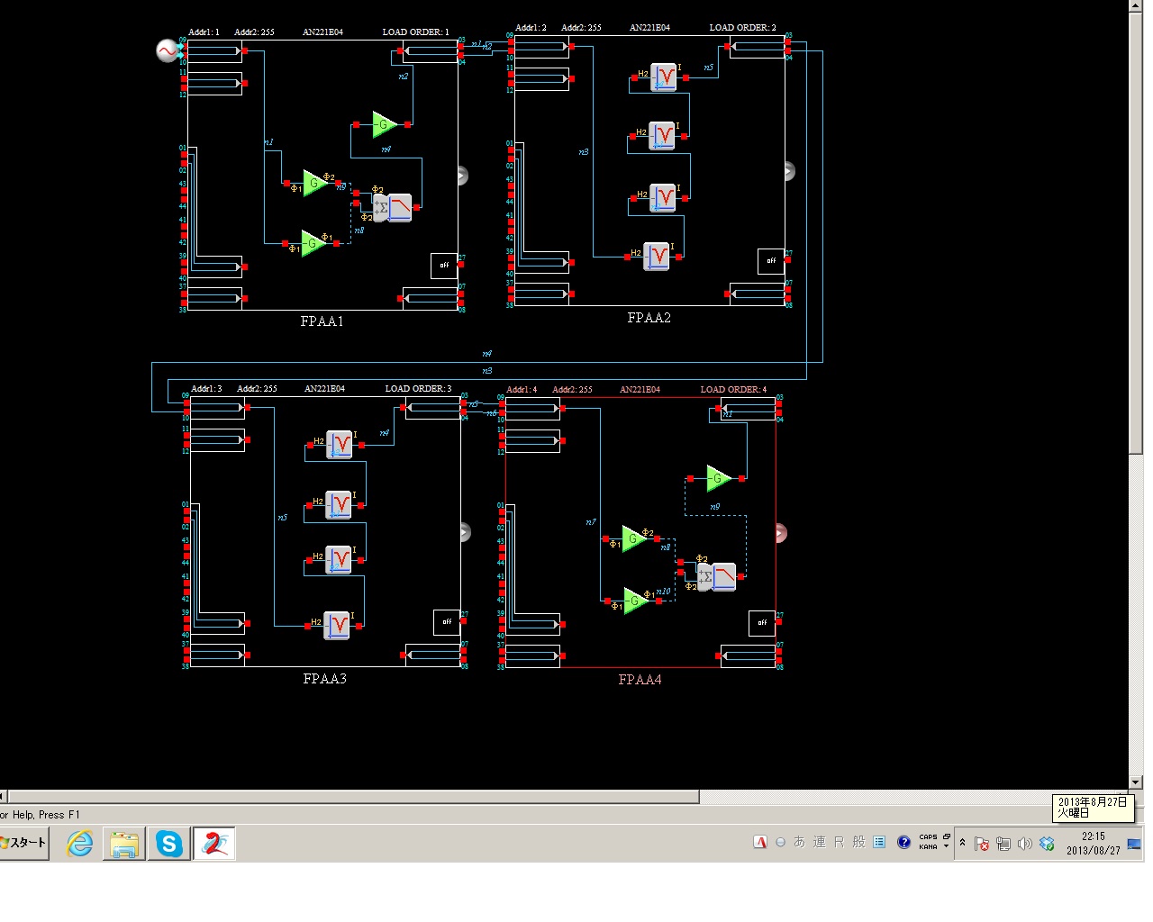Click the Start button

click(24, 844)
